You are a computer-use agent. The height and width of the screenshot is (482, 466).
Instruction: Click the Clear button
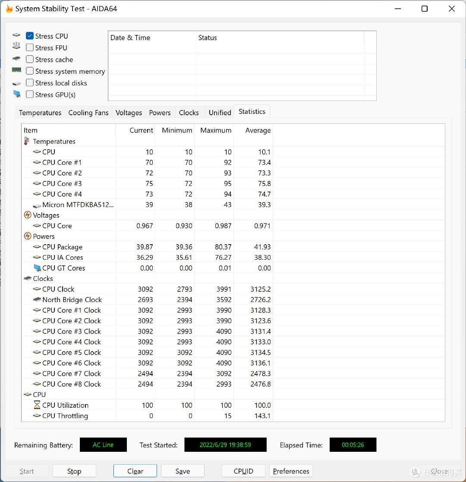click(x=135, y=471)
